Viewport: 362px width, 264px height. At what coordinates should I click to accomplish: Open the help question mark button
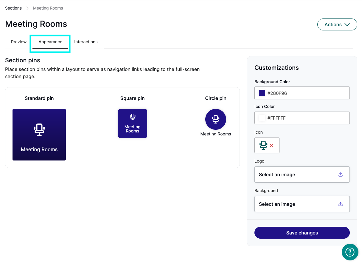pyautogui.click(x=350, y=252)
